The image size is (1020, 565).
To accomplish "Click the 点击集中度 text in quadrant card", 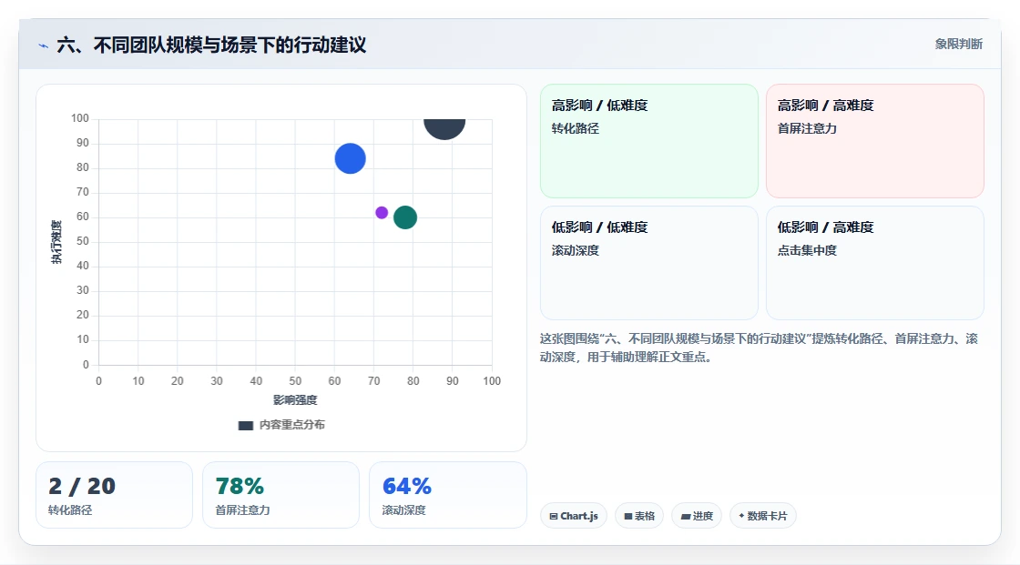I will click(x=807, y=250).
